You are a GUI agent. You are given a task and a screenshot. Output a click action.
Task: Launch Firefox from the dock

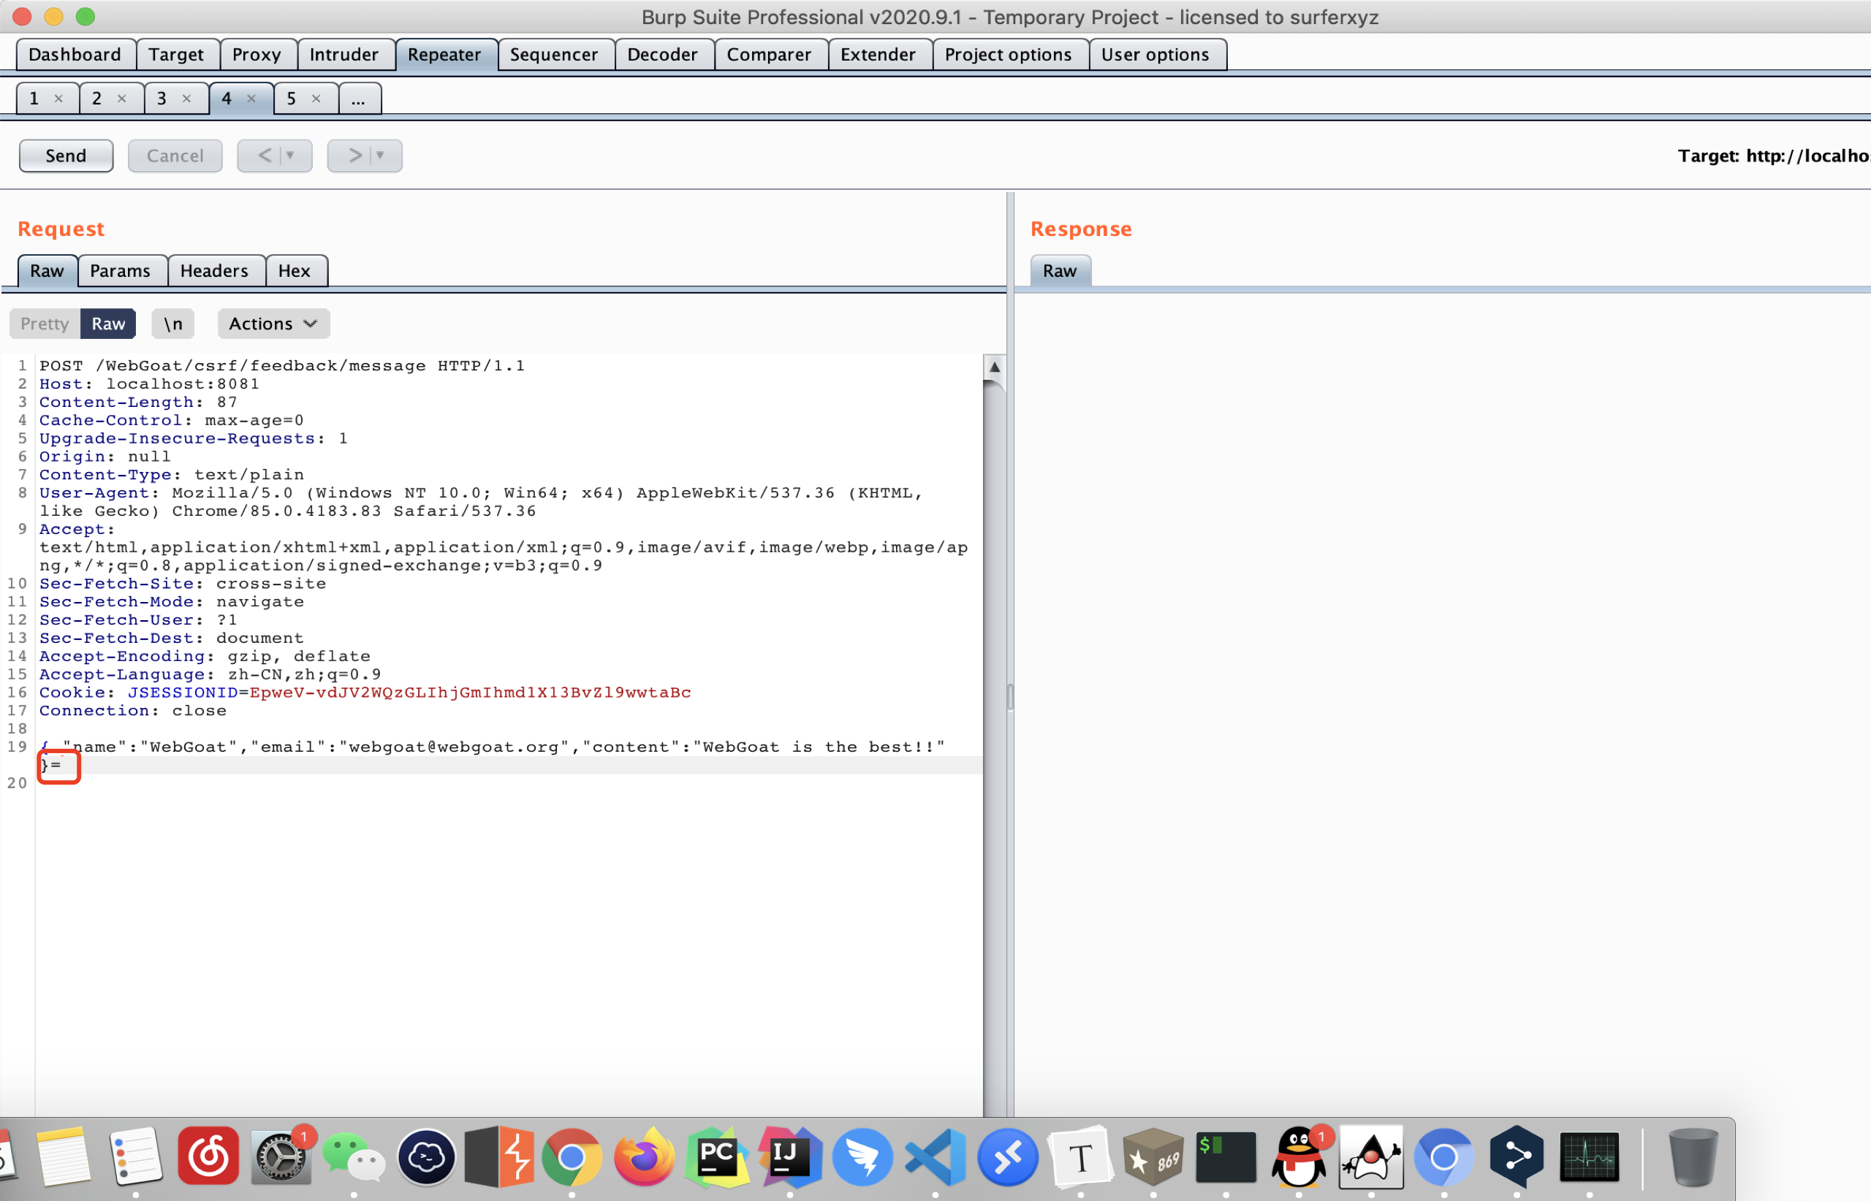click(644, 1157)
